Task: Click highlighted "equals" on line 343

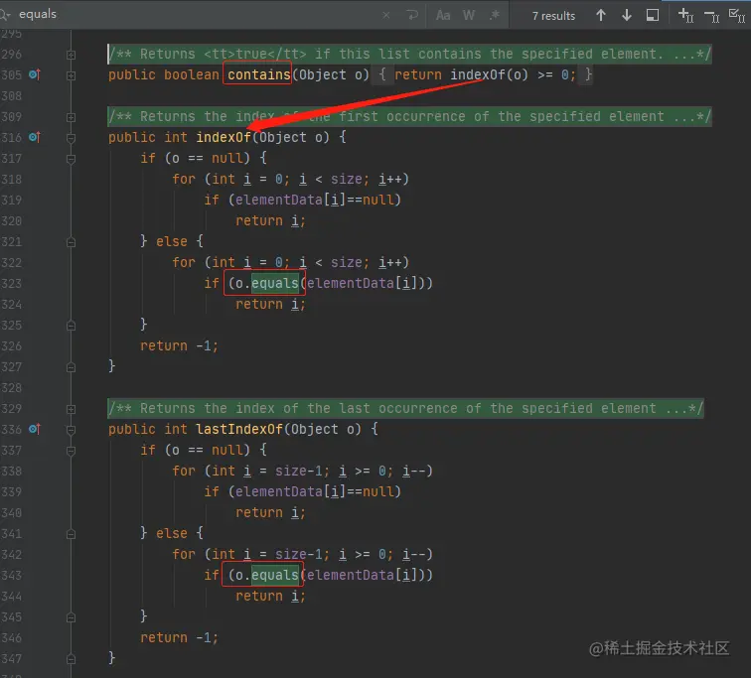Action: tap(275, 575)
